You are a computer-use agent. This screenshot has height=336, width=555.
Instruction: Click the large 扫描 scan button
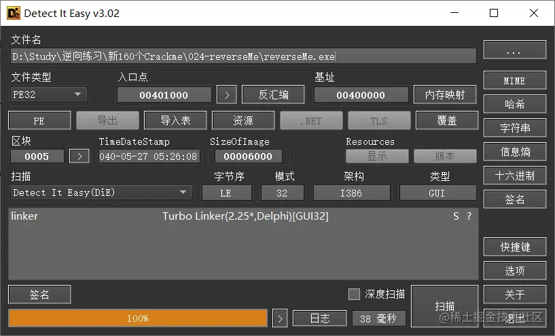tap(444, 306)
